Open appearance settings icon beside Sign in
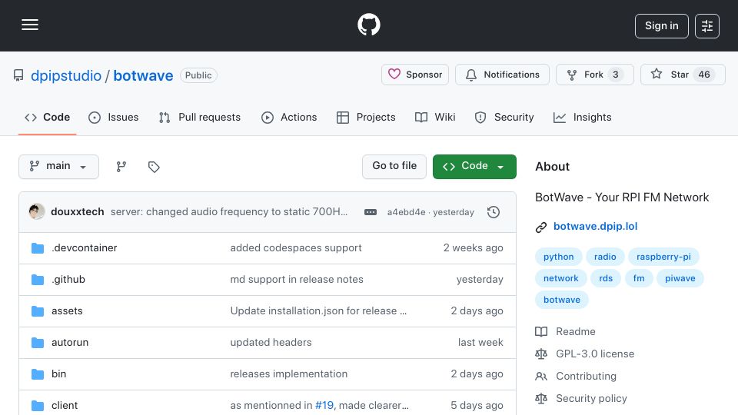 tap(707, 26)
